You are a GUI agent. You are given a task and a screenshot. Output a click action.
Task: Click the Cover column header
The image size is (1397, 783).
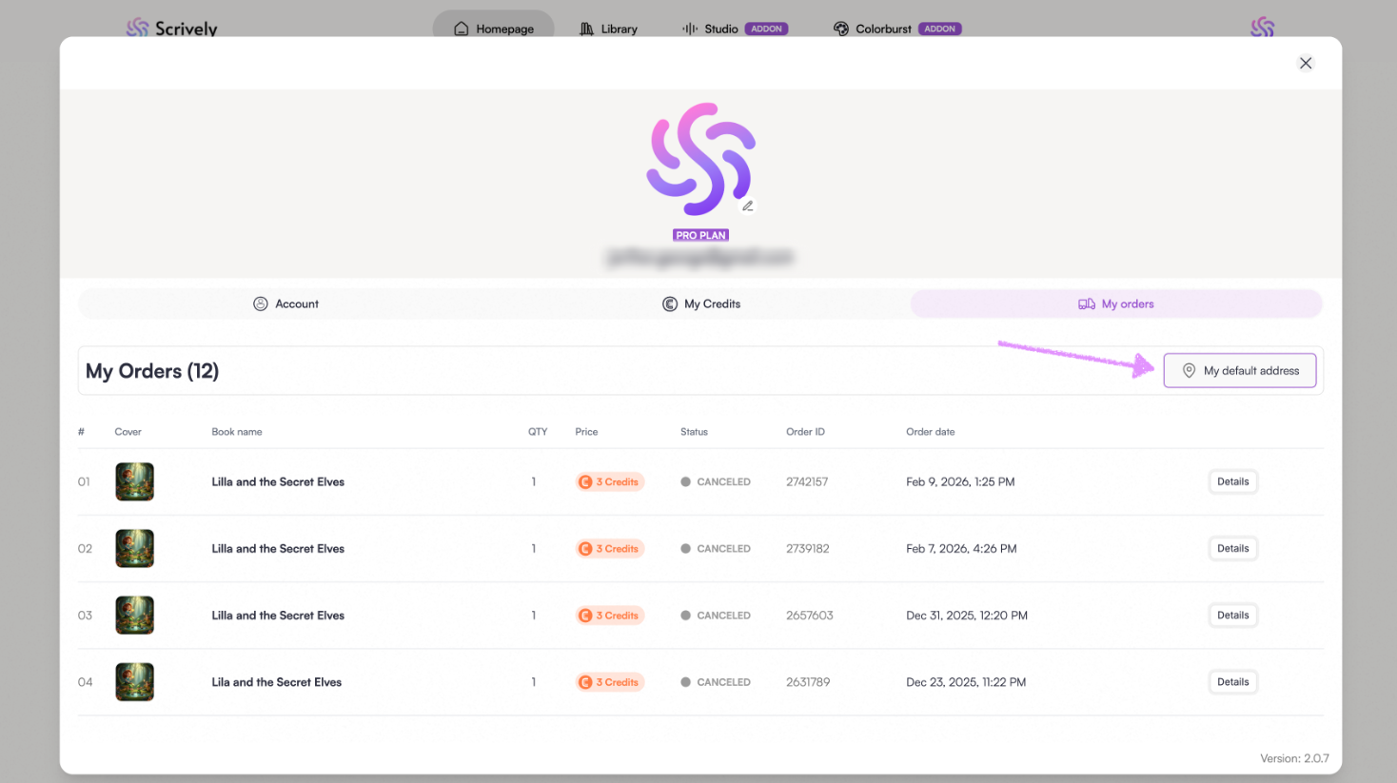pos(128,431)
